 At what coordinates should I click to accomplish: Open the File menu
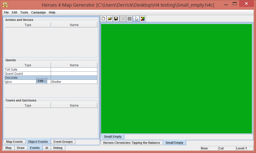pos(6,12)
